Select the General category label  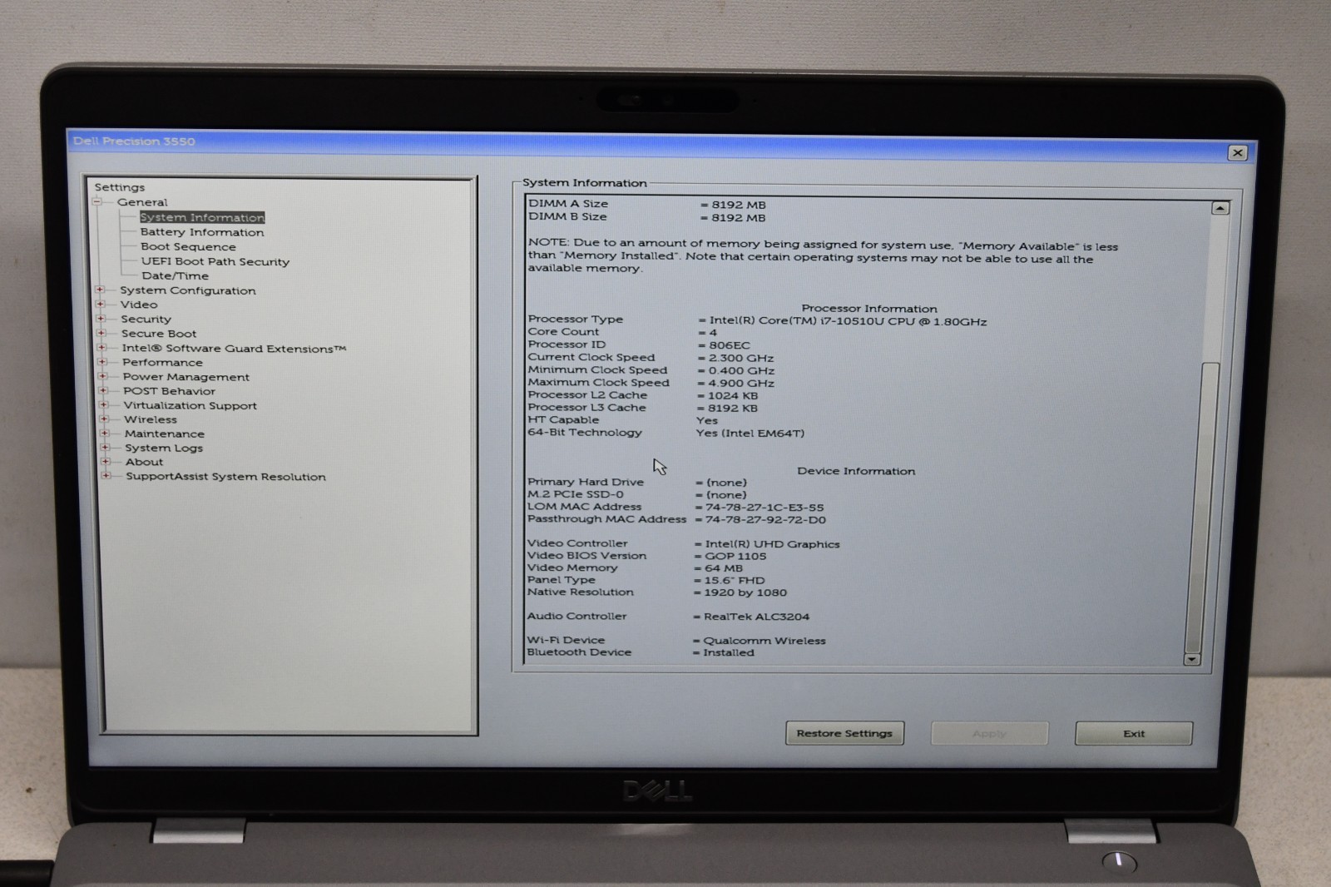coord(142,202)
